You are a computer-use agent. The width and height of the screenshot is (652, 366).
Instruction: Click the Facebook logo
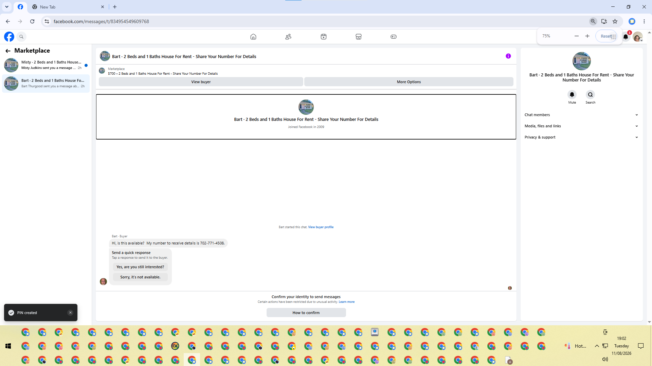(x=9, y=37)
